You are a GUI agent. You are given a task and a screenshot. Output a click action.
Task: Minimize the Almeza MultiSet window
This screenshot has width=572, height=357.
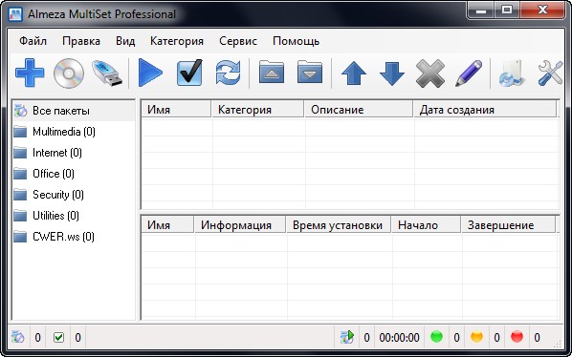[x=481, y=10]
